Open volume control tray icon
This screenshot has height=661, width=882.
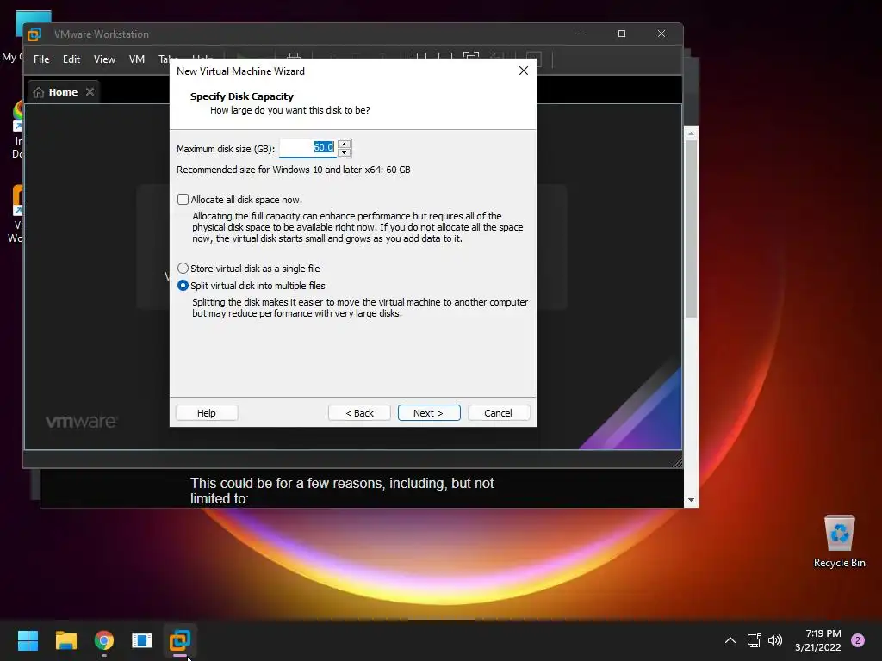(775, 640)
